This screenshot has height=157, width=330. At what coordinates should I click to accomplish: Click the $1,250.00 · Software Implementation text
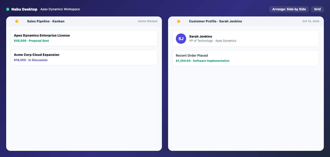pos(203,61)
